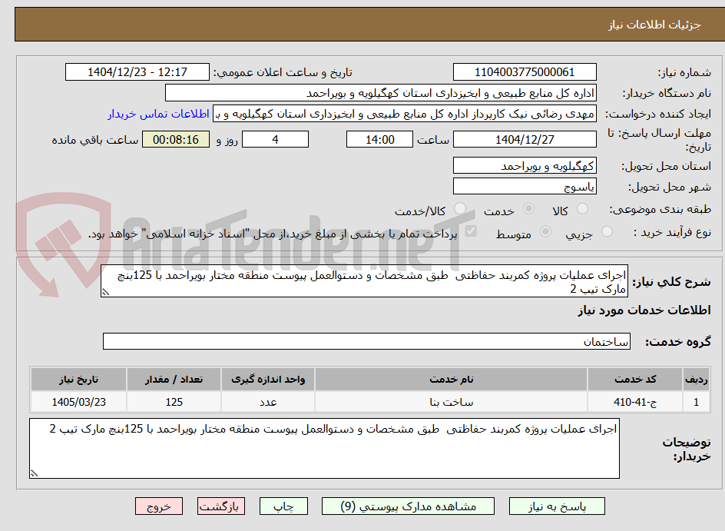Click the شهر محل تحویل field یاسوج
The height and width of the screenshot is (531, 725).
(525, 187)
